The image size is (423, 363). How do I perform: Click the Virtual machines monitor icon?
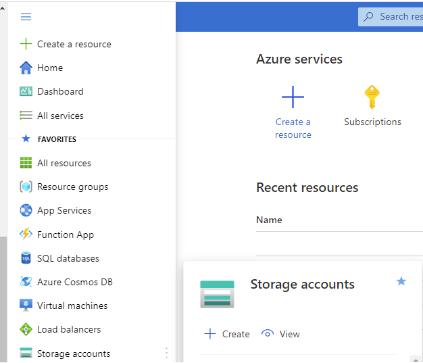click(x=26, y=306)
